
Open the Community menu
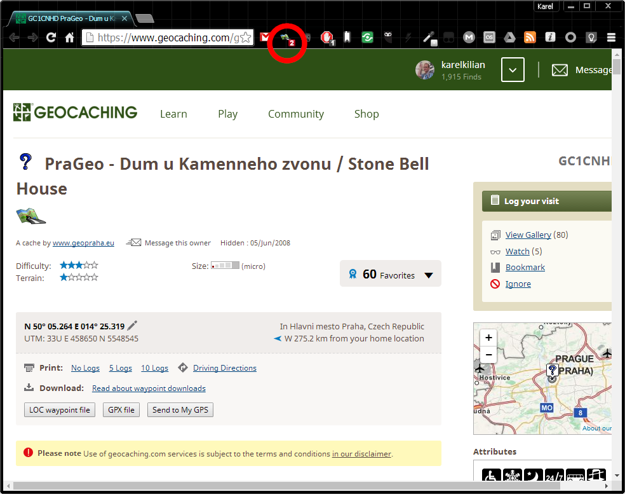pyautogui.click(x=296, y=114)
